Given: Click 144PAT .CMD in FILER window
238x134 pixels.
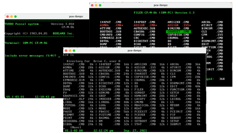Looking at the screenshot, I should pyautogui.click(x=110, y=22).
